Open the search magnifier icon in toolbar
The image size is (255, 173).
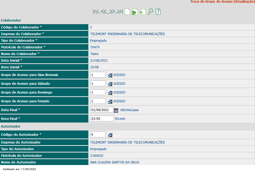[150, 12]
